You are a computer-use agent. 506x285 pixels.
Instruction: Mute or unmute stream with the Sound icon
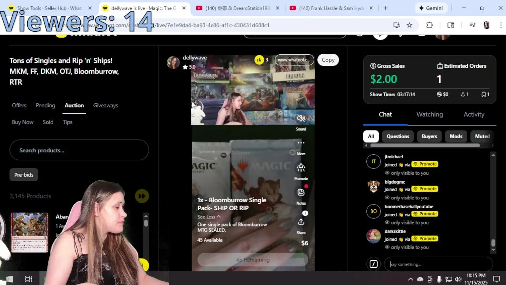(x=301, y=118)
